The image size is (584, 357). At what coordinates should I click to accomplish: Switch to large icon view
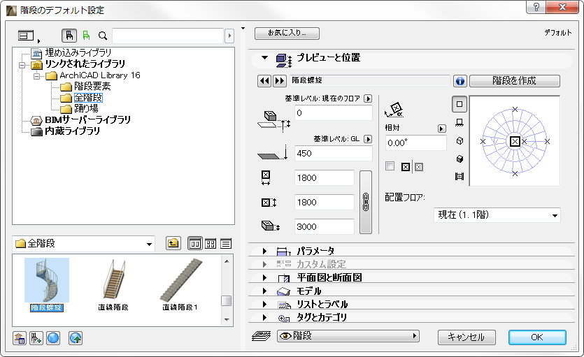tap(195, 244)
